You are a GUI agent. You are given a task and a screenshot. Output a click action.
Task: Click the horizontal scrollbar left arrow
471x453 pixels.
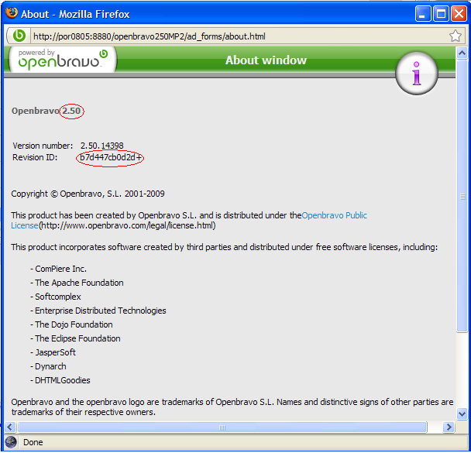[x=10, y=427]
